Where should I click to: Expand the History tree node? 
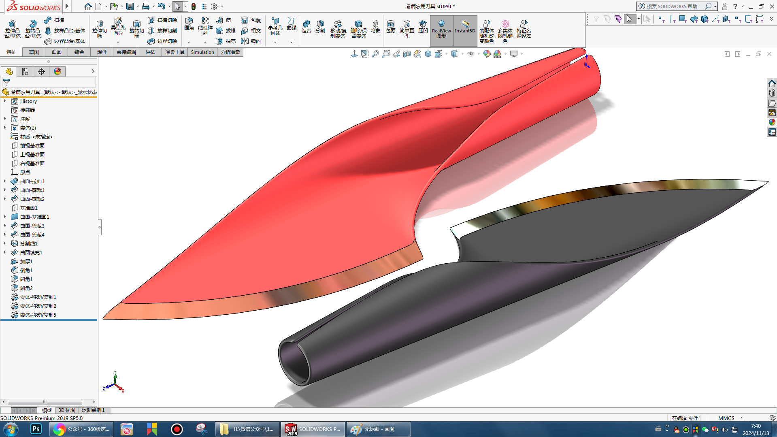[5, 101]
